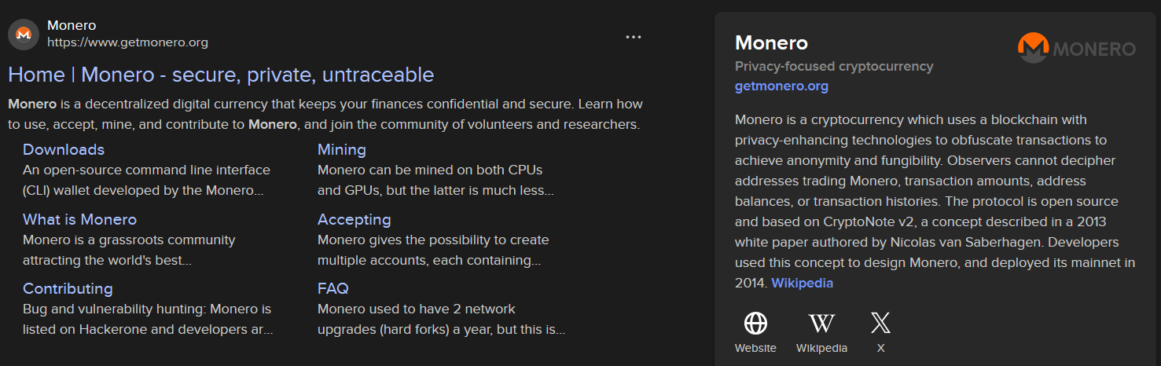
Task: Visit the Accepting sitelink
Action: point(354,219)
